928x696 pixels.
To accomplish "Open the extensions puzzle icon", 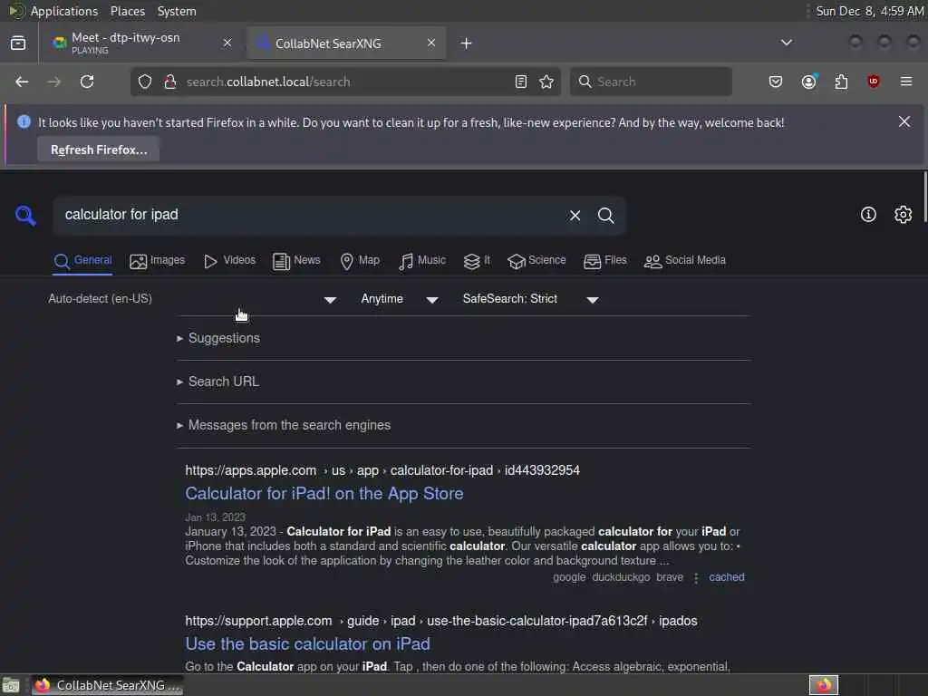I will (841, 82).
